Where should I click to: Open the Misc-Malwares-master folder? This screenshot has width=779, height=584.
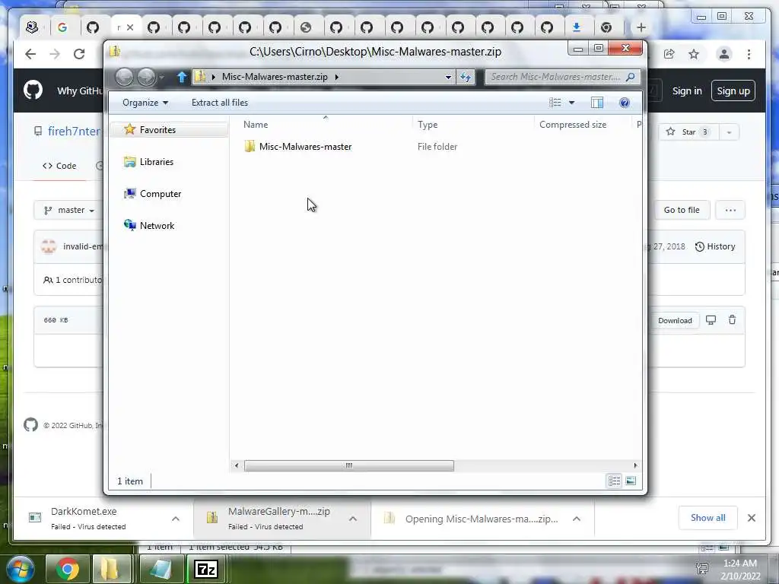click(x=305, y=147)
